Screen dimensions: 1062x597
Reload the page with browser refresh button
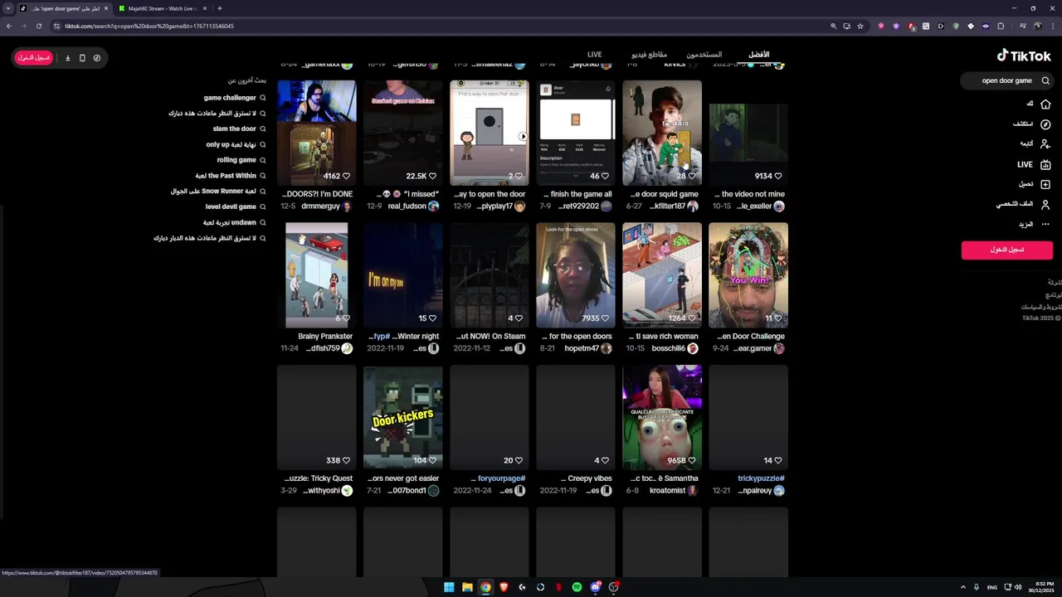pos(38,26)
